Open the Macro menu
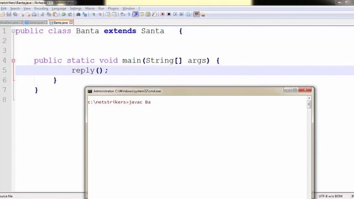The height and width of the screenshot is (199, 354). pos(90,9)
